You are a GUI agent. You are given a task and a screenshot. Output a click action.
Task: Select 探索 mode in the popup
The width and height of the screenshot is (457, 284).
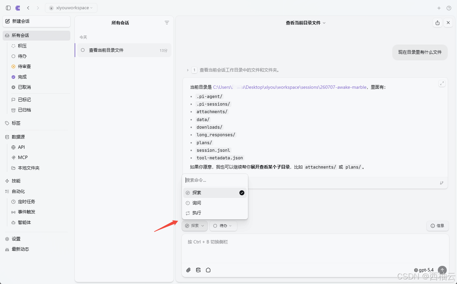(x=215, y=193)
